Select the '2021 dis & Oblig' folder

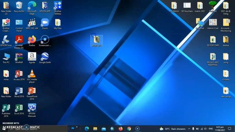[x=226, y=8]
